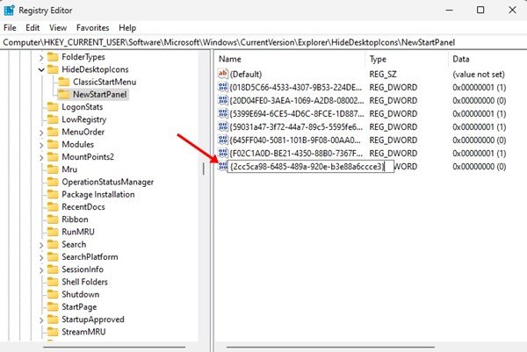Image resolution: width=527 pixels, height=352 pixels.
Task: Expand the SearchPlatform key
Action: [x=41, y=257]
